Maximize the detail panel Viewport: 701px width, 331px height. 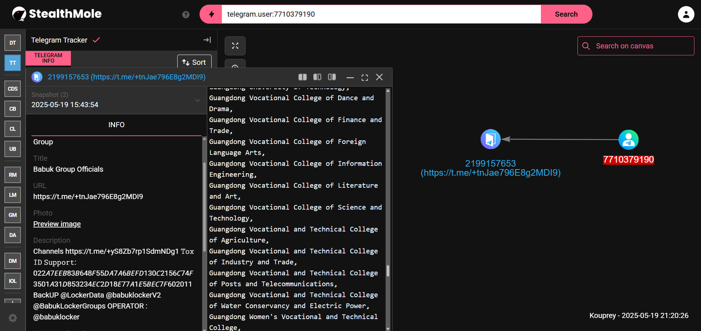click(365, 77)
